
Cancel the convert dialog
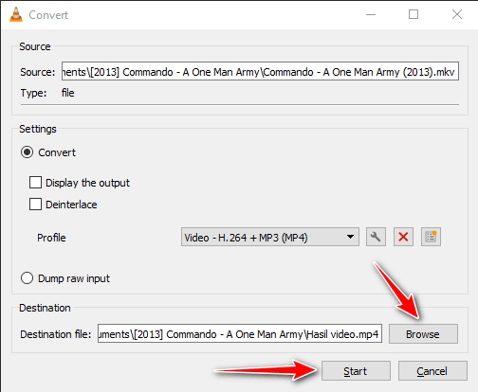(x=432, y=371)
